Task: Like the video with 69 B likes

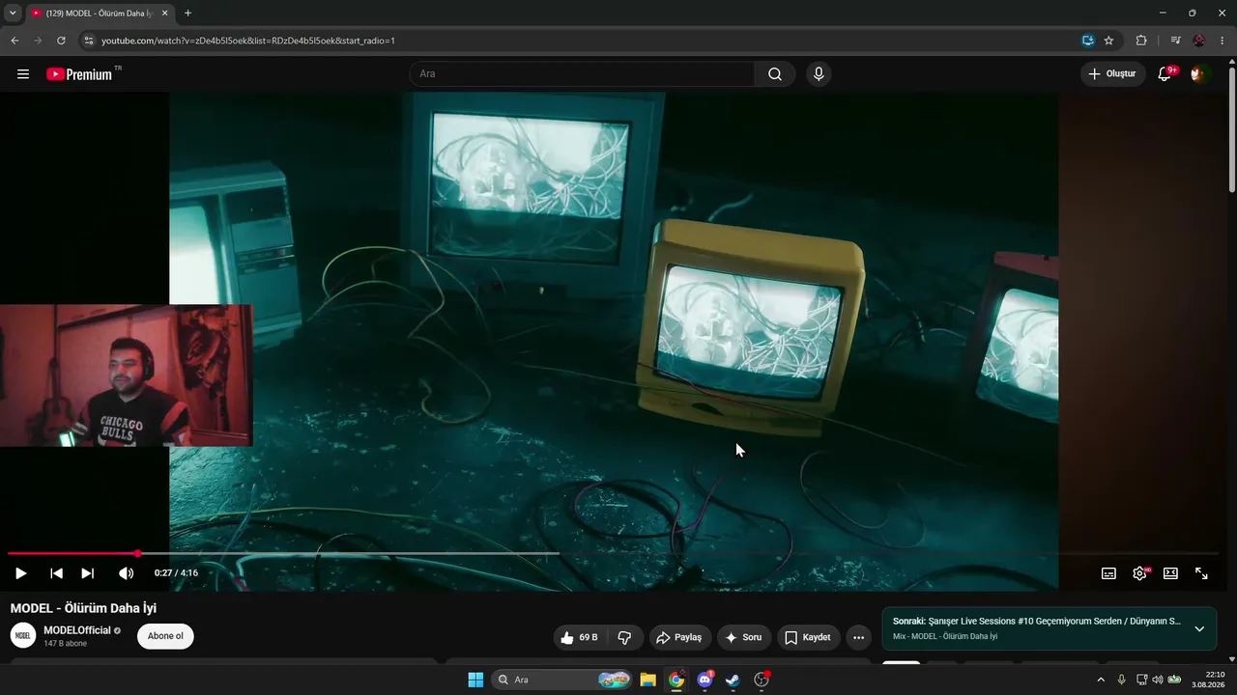Action: click(x=579, y=637)
